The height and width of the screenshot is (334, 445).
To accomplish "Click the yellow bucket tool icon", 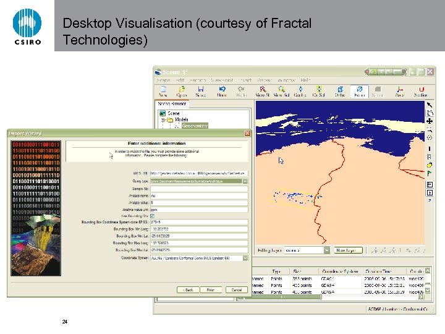I will 430,165.
